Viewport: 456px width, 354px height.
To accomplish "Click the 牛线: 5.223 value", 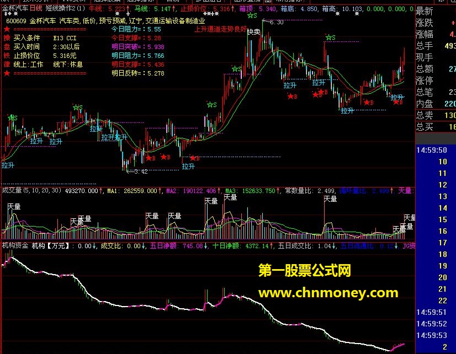I will [x=109, y=9].
